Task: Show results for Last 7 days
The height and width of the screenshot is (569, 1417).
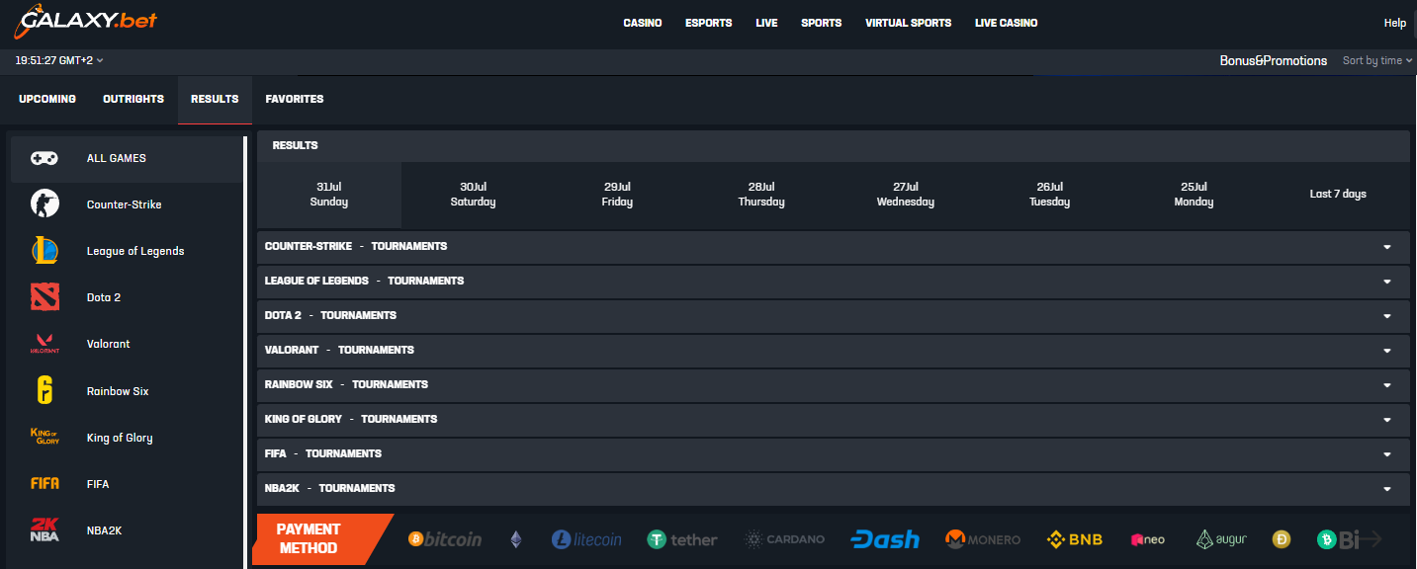Action: pyautogui.click(x=1338, y=195)
